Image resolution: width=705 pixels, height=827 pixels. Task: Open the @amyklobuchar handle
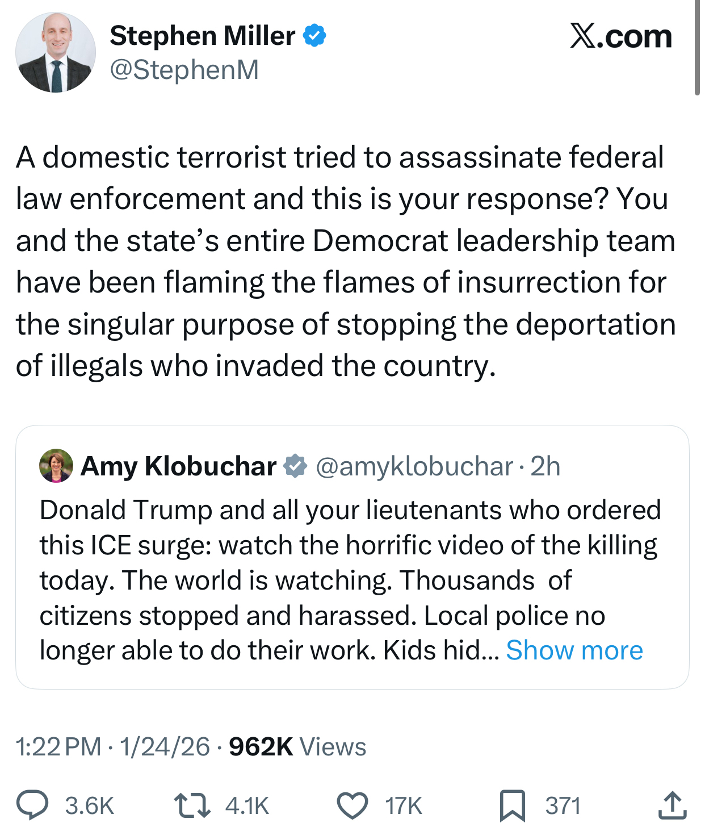[414, 466]
